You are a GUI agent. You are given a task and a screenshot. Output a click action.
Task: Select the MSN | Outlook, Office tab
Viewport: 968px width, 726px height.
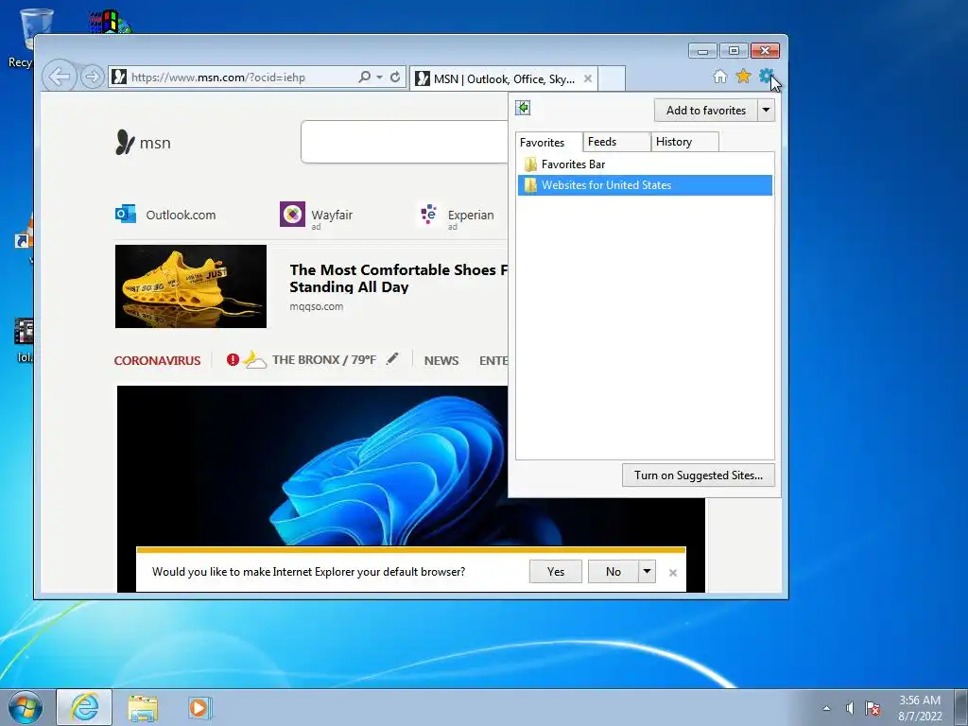503,79
